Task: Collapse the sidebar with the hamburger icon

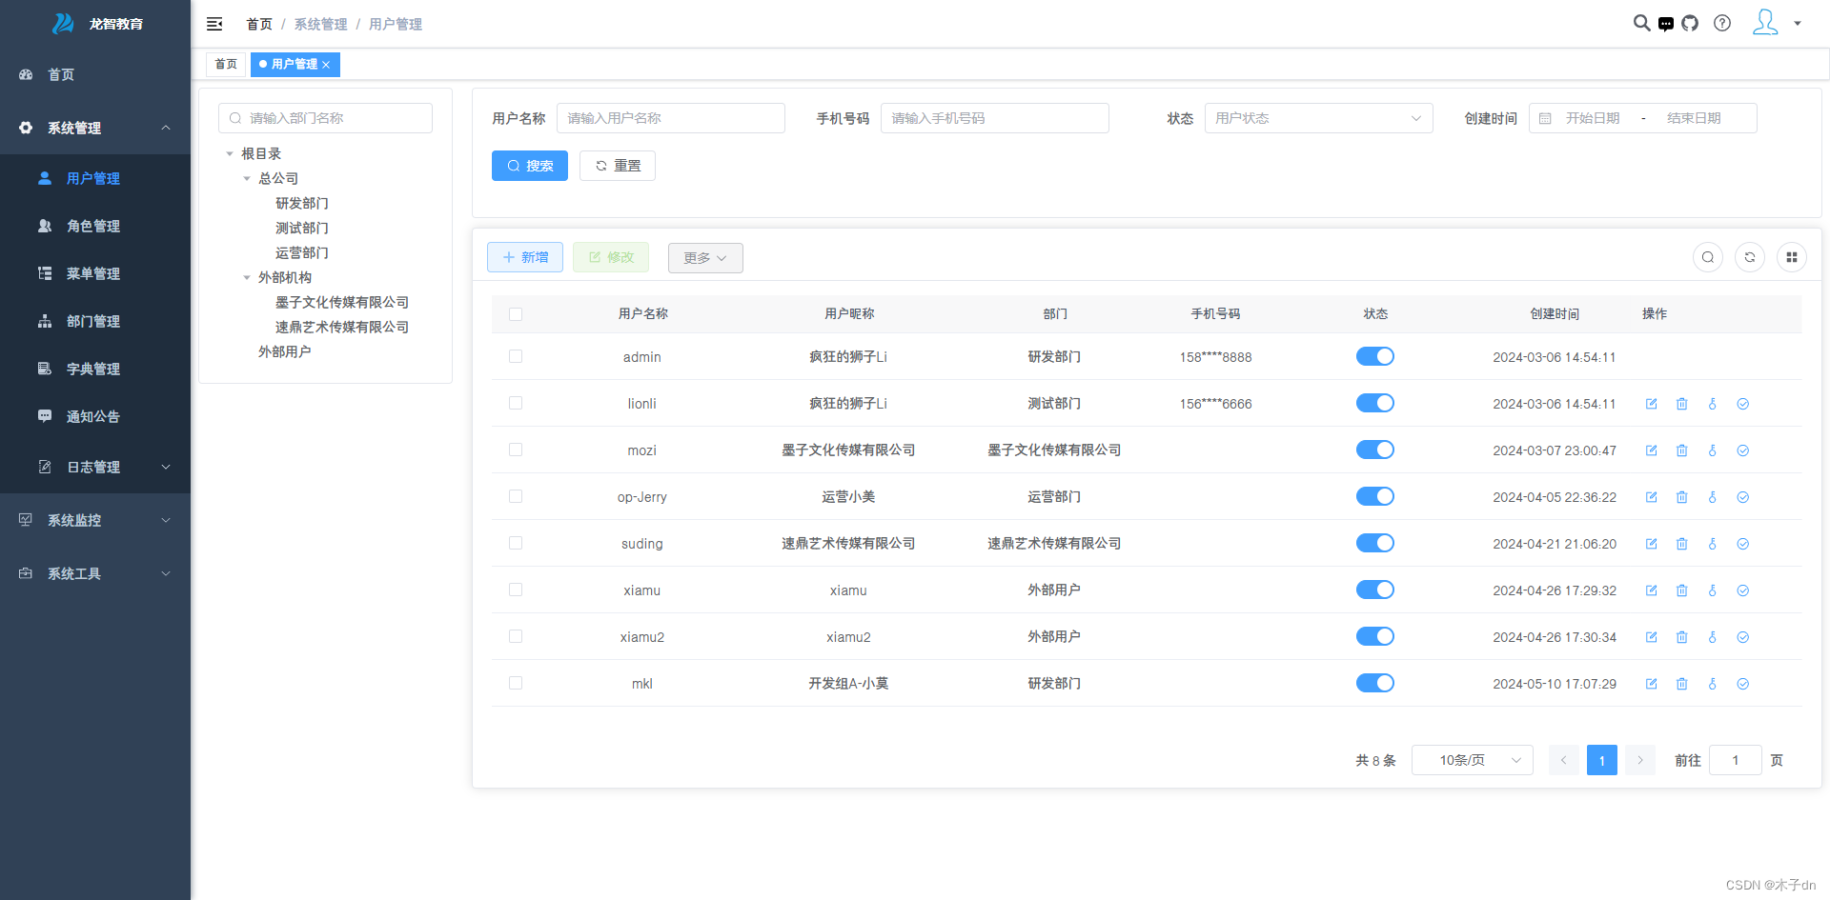Action: pos(214,24)
